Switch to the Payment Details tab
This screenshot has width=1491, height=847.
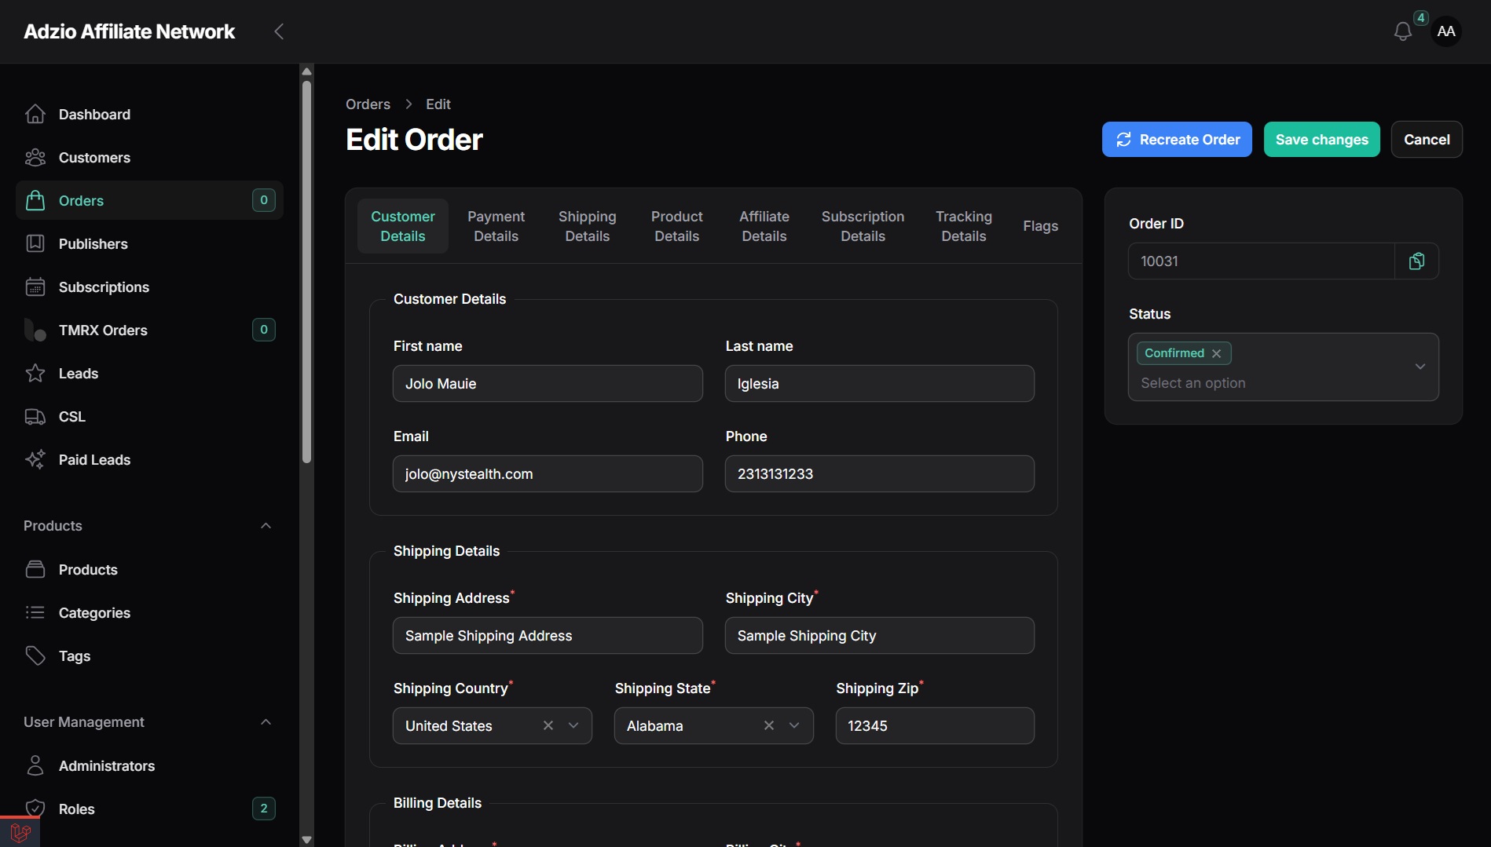click(496, 226)
